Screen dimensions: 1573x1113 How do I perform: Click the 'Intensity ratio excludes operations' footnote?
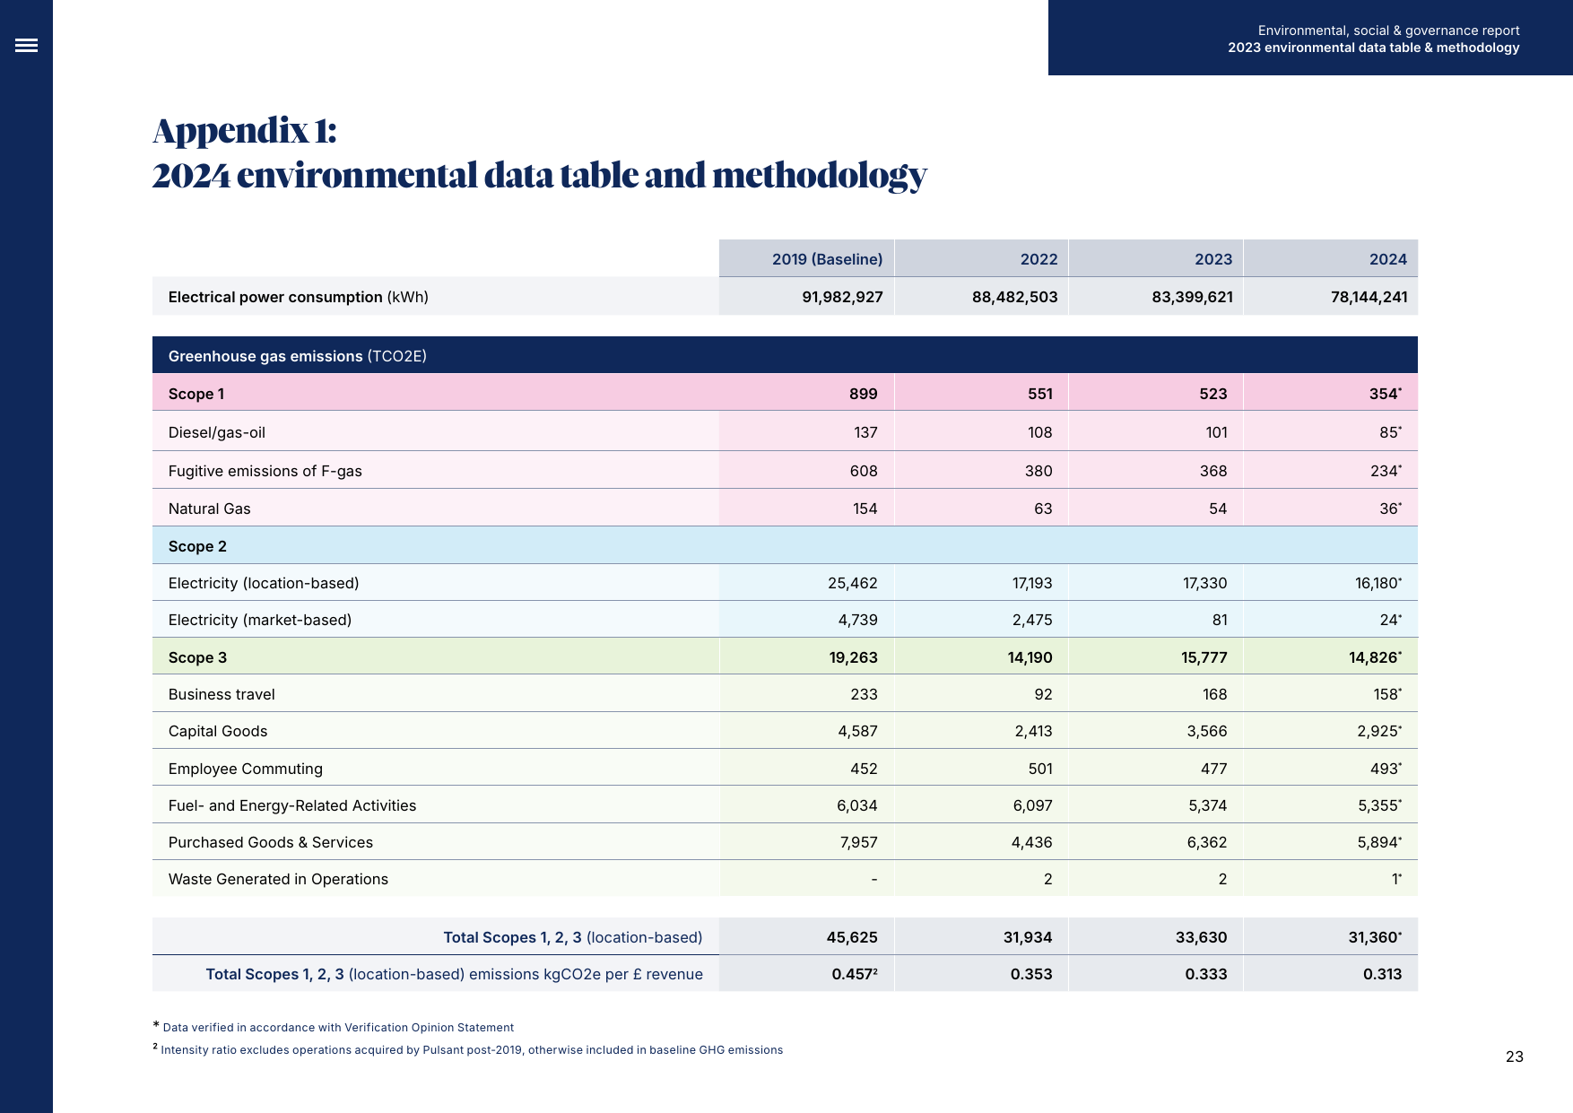[x=472, y=1050]
